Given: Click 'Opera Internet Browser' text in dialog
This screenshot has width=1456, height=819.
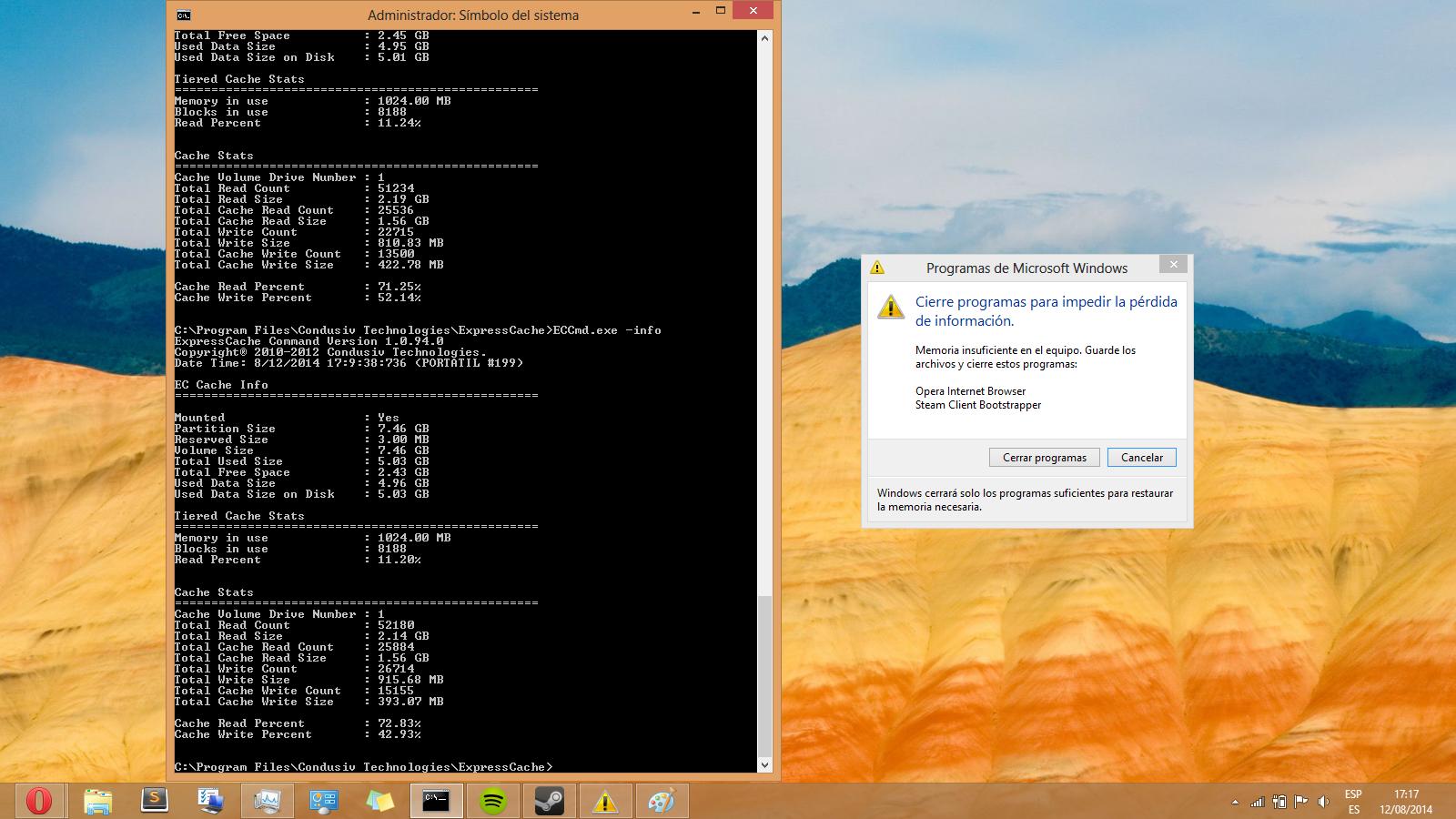Looking at the screenshot, I should [x=970, y=391].
